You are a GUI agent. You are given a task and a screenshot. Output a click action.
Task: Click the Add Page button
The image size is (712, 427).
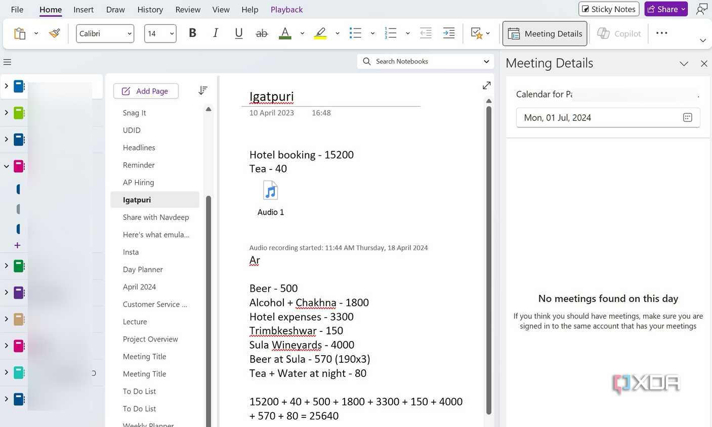pyautogui.click(x=146, y=91)
